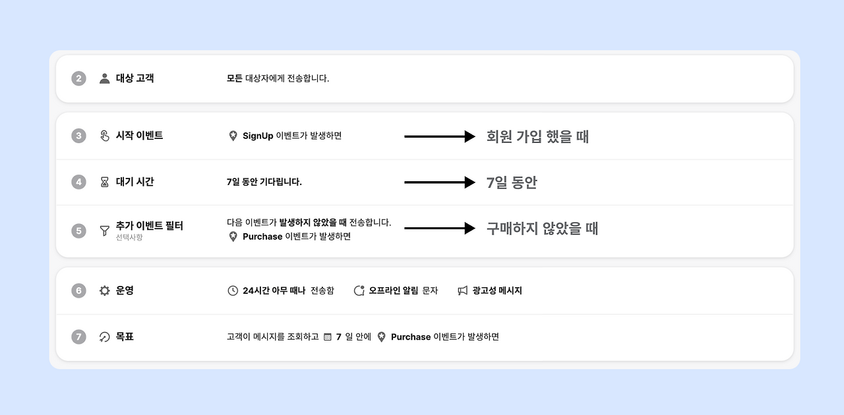Open the 대상 고객 section row
The image size is (844, 415).
click(x=425, y=78)
